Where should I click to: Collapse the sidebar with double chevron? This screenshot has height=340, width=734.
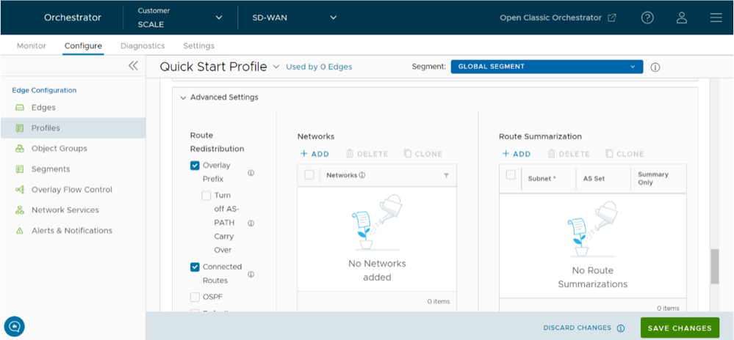pos(133,66)
